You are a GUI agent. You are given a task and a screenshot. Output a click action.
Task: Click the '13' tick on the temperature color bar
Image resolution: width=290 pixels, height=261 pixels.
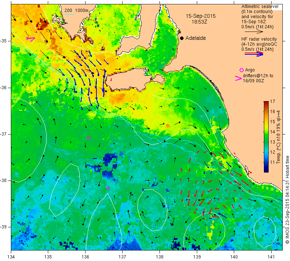pos(273,142)
